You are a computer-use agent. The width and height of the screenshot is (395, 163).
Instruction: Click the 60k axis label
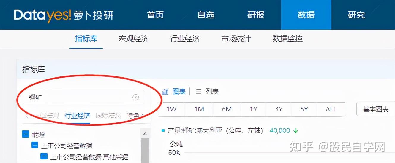click(174, 153)
